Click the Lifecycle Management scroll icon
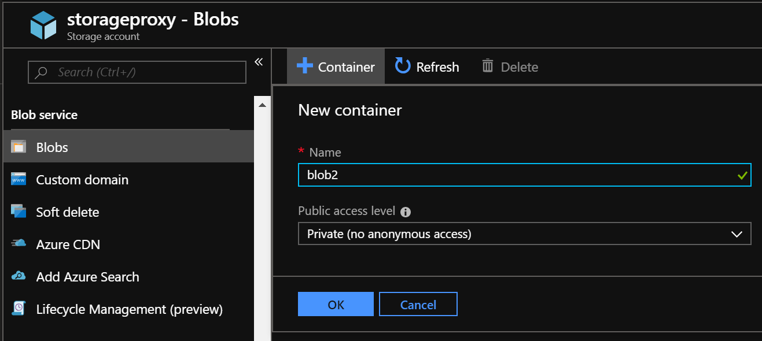 coord(19,308)
